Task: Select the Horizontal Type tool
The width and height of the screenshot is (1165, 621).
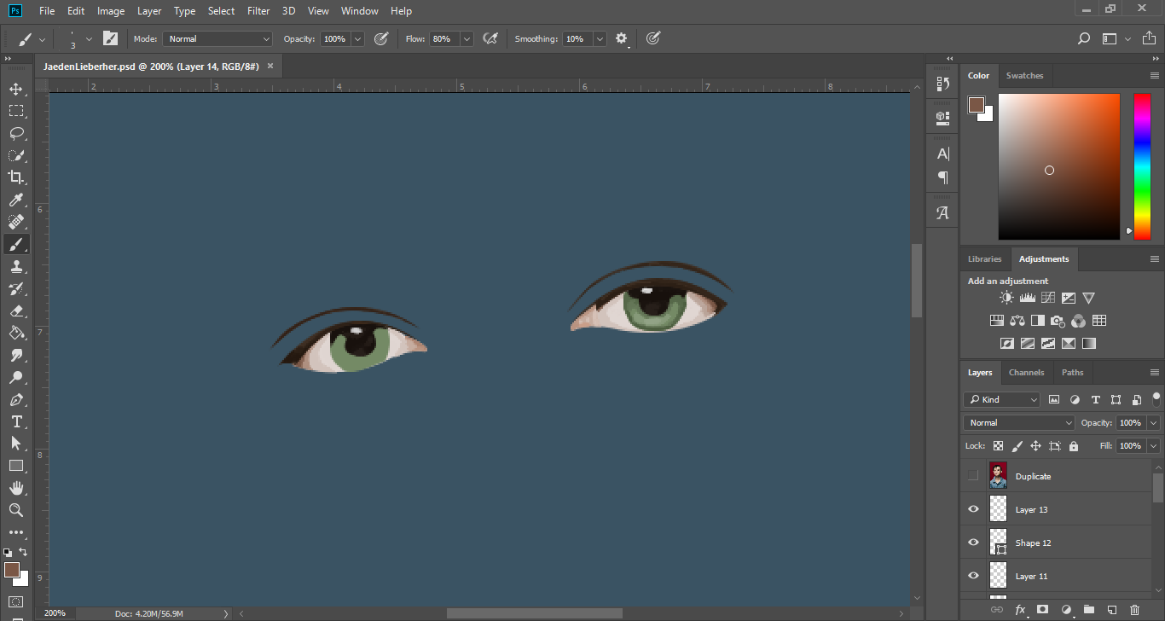Action: (16, 421)
